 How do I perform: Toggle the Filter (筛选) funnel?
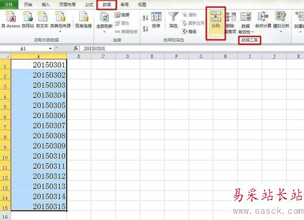(173, 20)
